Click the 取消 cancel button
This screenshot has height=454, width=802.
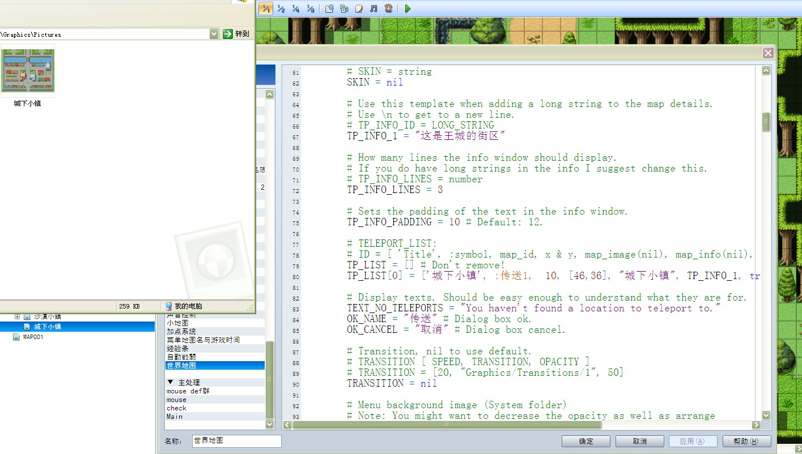tap(640, 441)
